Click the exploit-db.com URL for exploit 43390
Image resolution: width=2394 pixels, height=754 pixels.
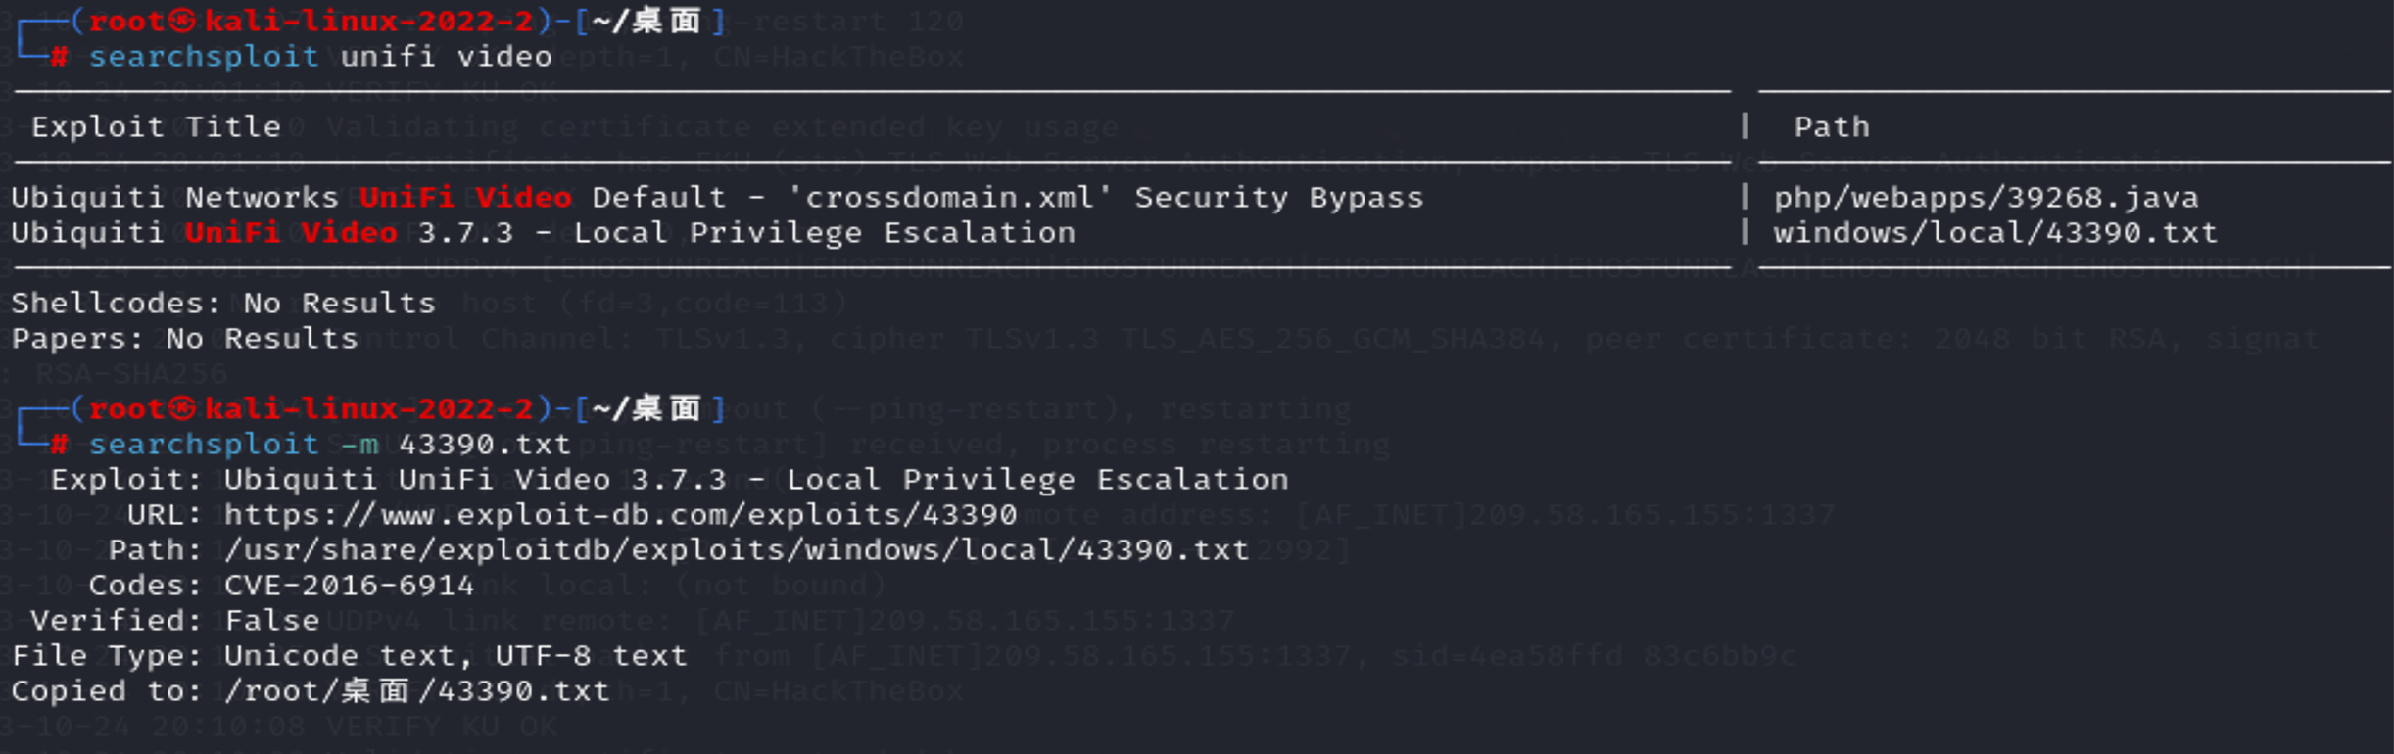pos(620,515)
